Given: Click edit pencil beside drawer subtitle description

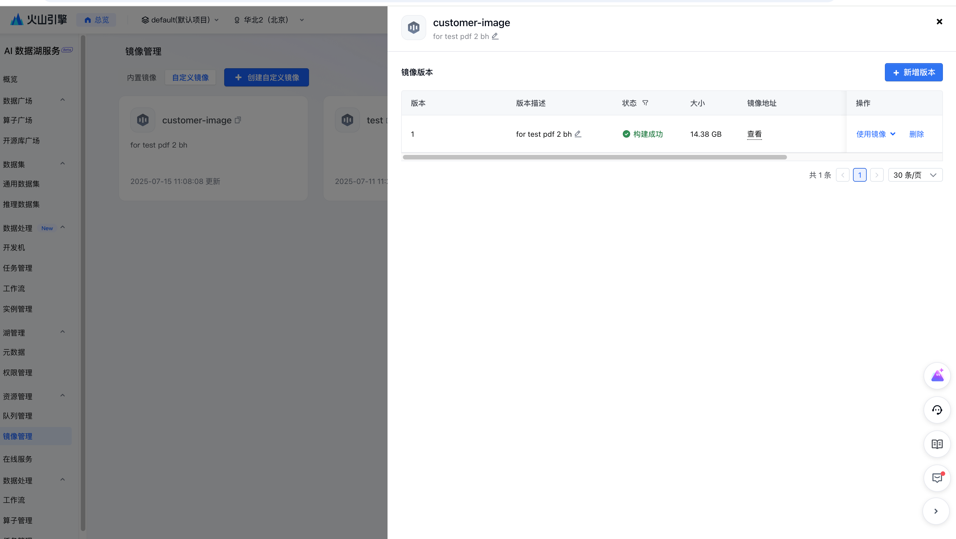Looking at the screenshot, I should [495, 36].
